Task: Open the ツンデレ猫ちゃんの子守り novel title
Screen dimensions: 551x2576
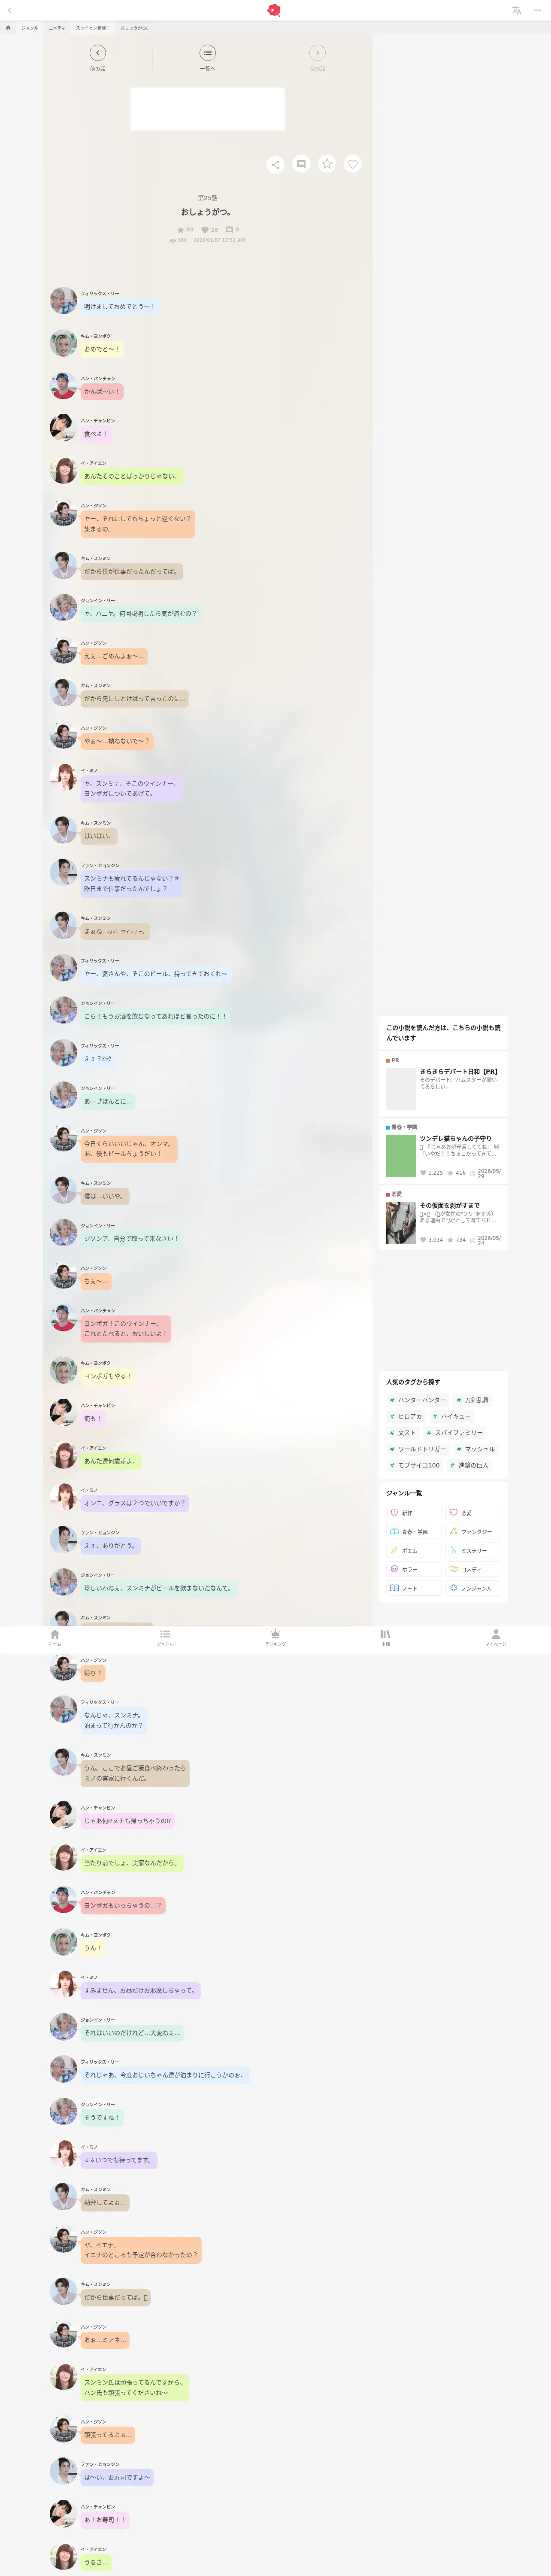Action: coord(455,1138)
